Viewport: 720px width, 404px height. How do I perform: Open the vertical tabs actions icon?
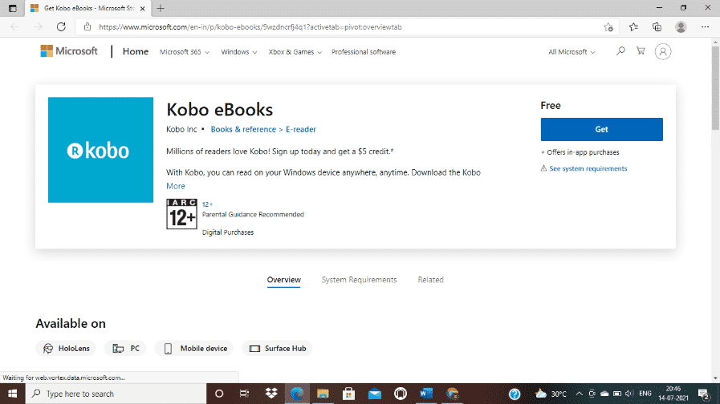coord(12,8)
